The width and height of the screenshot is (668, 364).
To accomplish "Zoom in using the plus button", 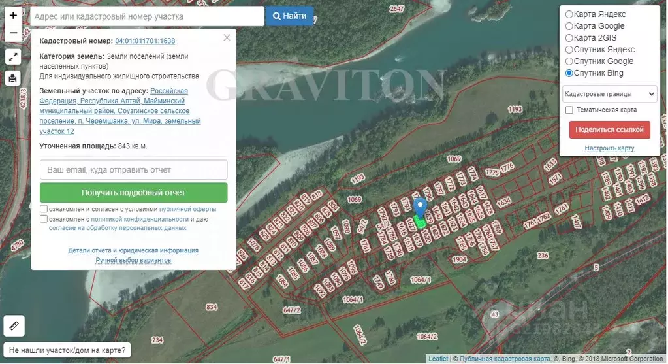I will point(13,15).
